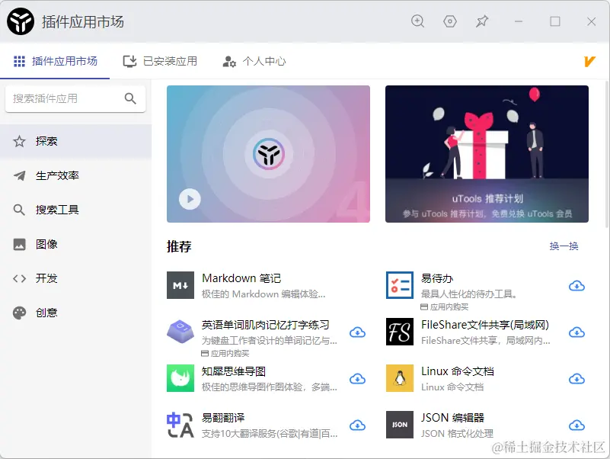Click the uTools logo in title bar

click(x=21, y=21)
